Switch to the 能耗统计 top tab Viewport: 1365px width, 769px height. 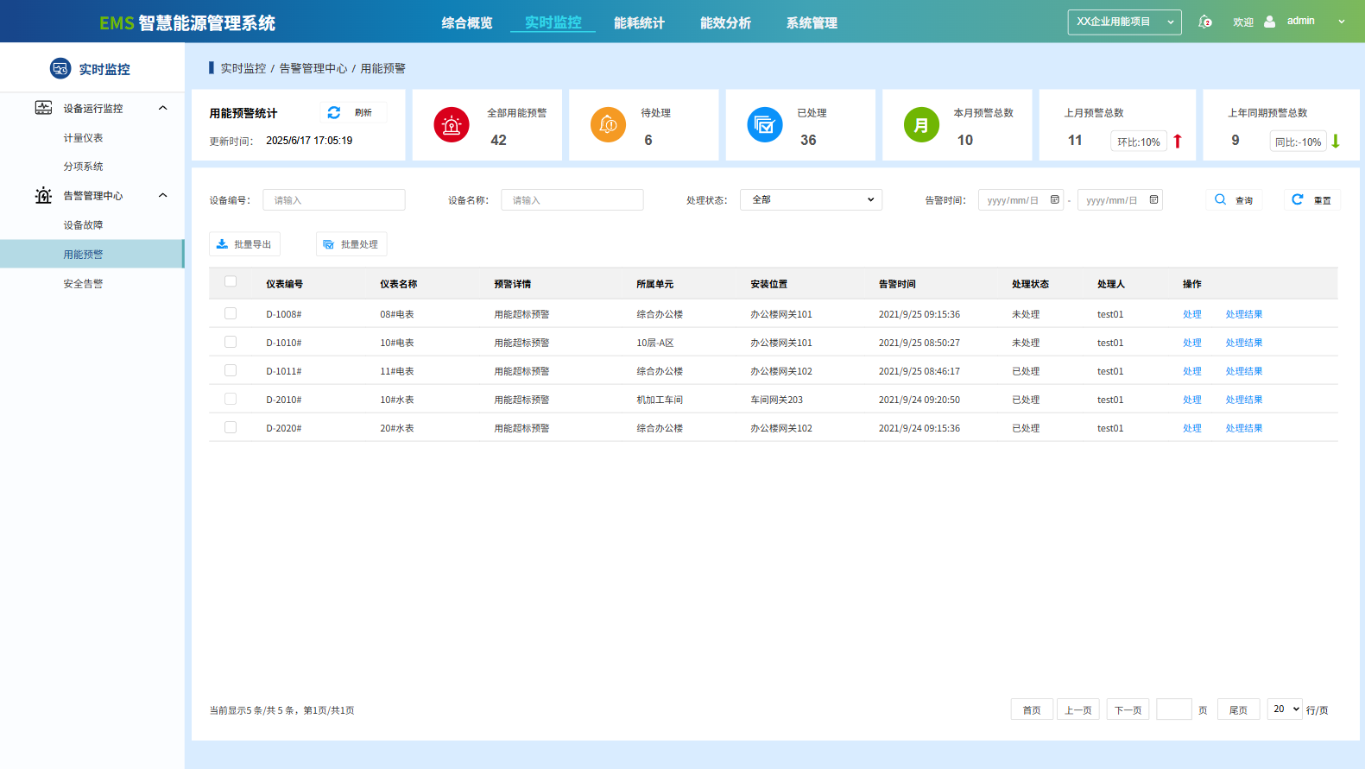pyautogui.click(x=639, y=23)
